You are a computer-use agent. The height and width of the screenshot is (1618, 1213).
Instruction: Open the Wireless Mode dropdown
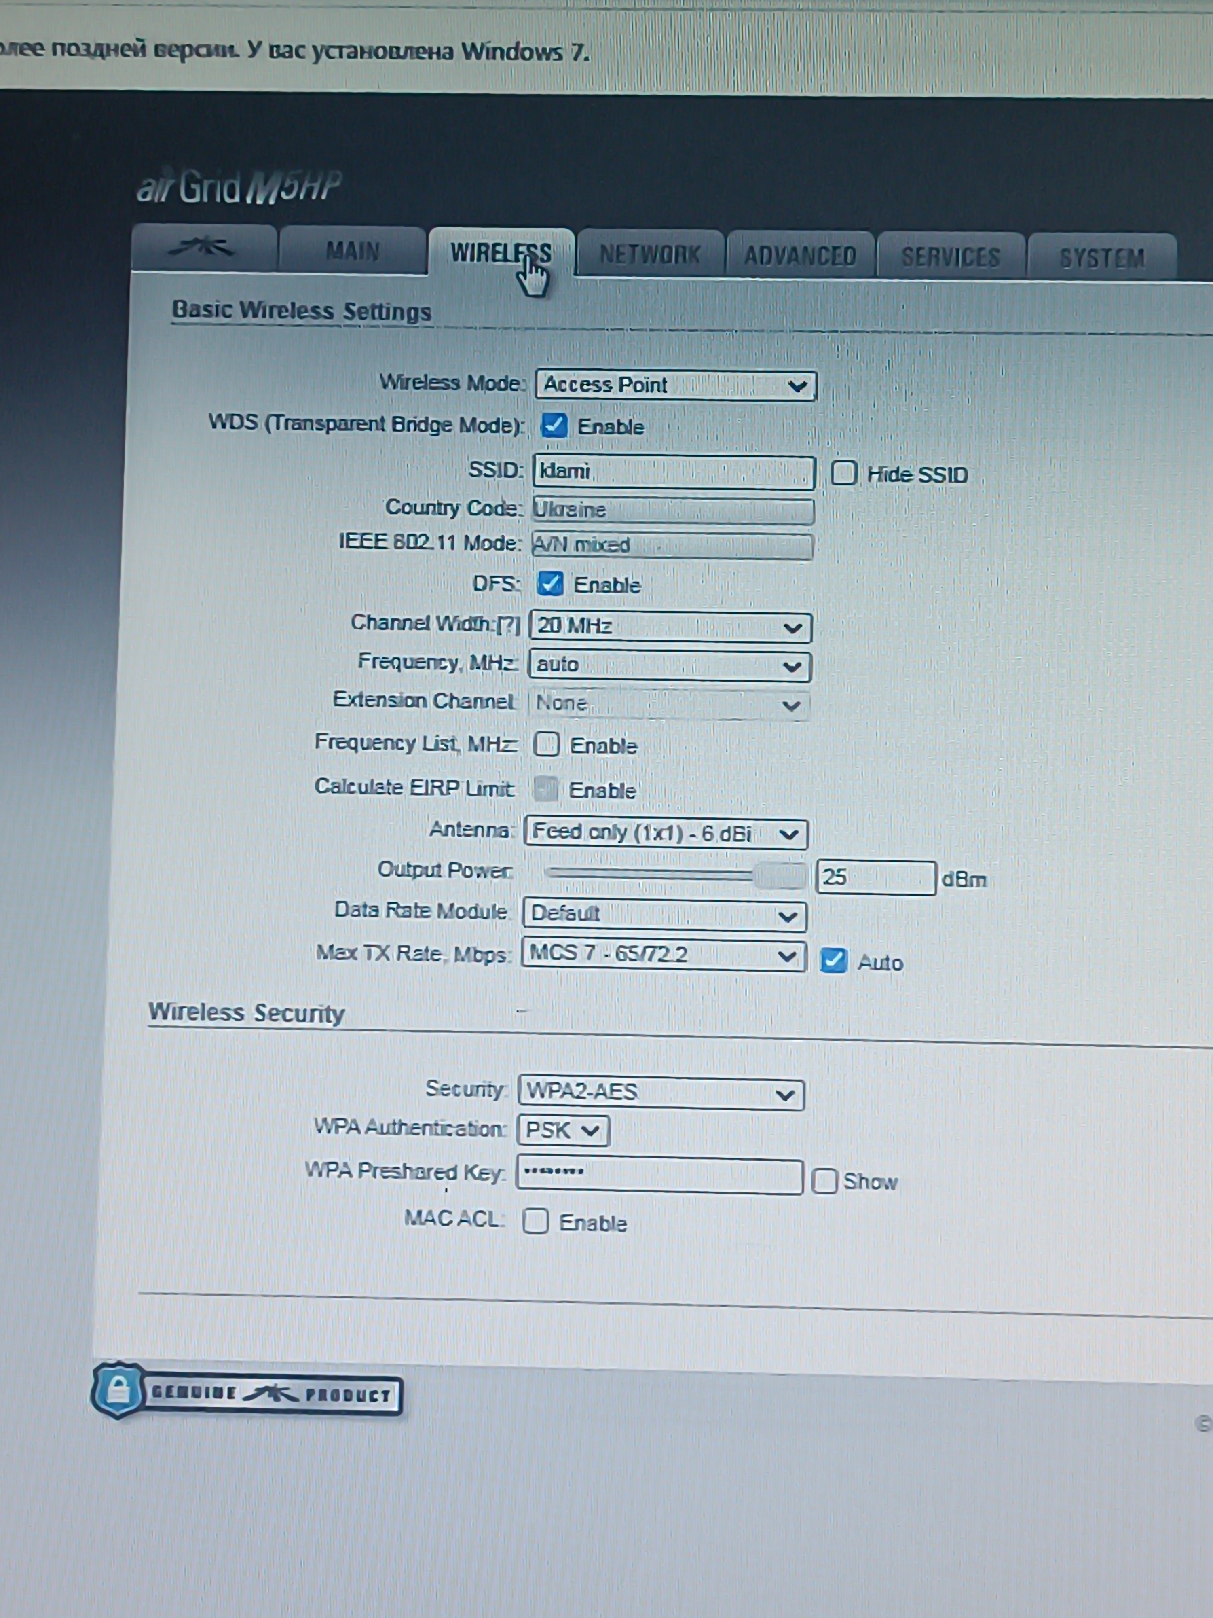[676, 385]
